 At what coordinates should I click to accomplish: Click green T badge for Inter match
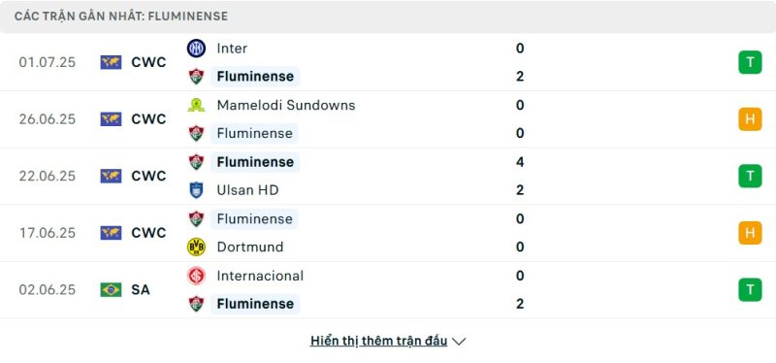(750, 62)
